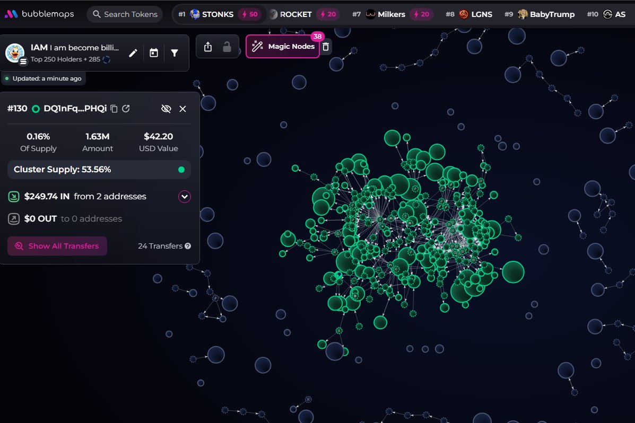This screenshot has width=635, height=423.
Task: Select the STONKS trending token entry
Action: (x=218, y=14)
